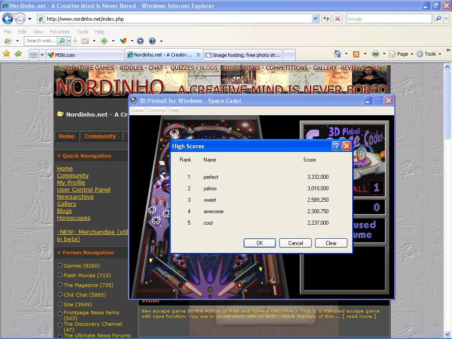Click the Print icon in command bar
The image size is (452, 339).
[x=375, y=54]
